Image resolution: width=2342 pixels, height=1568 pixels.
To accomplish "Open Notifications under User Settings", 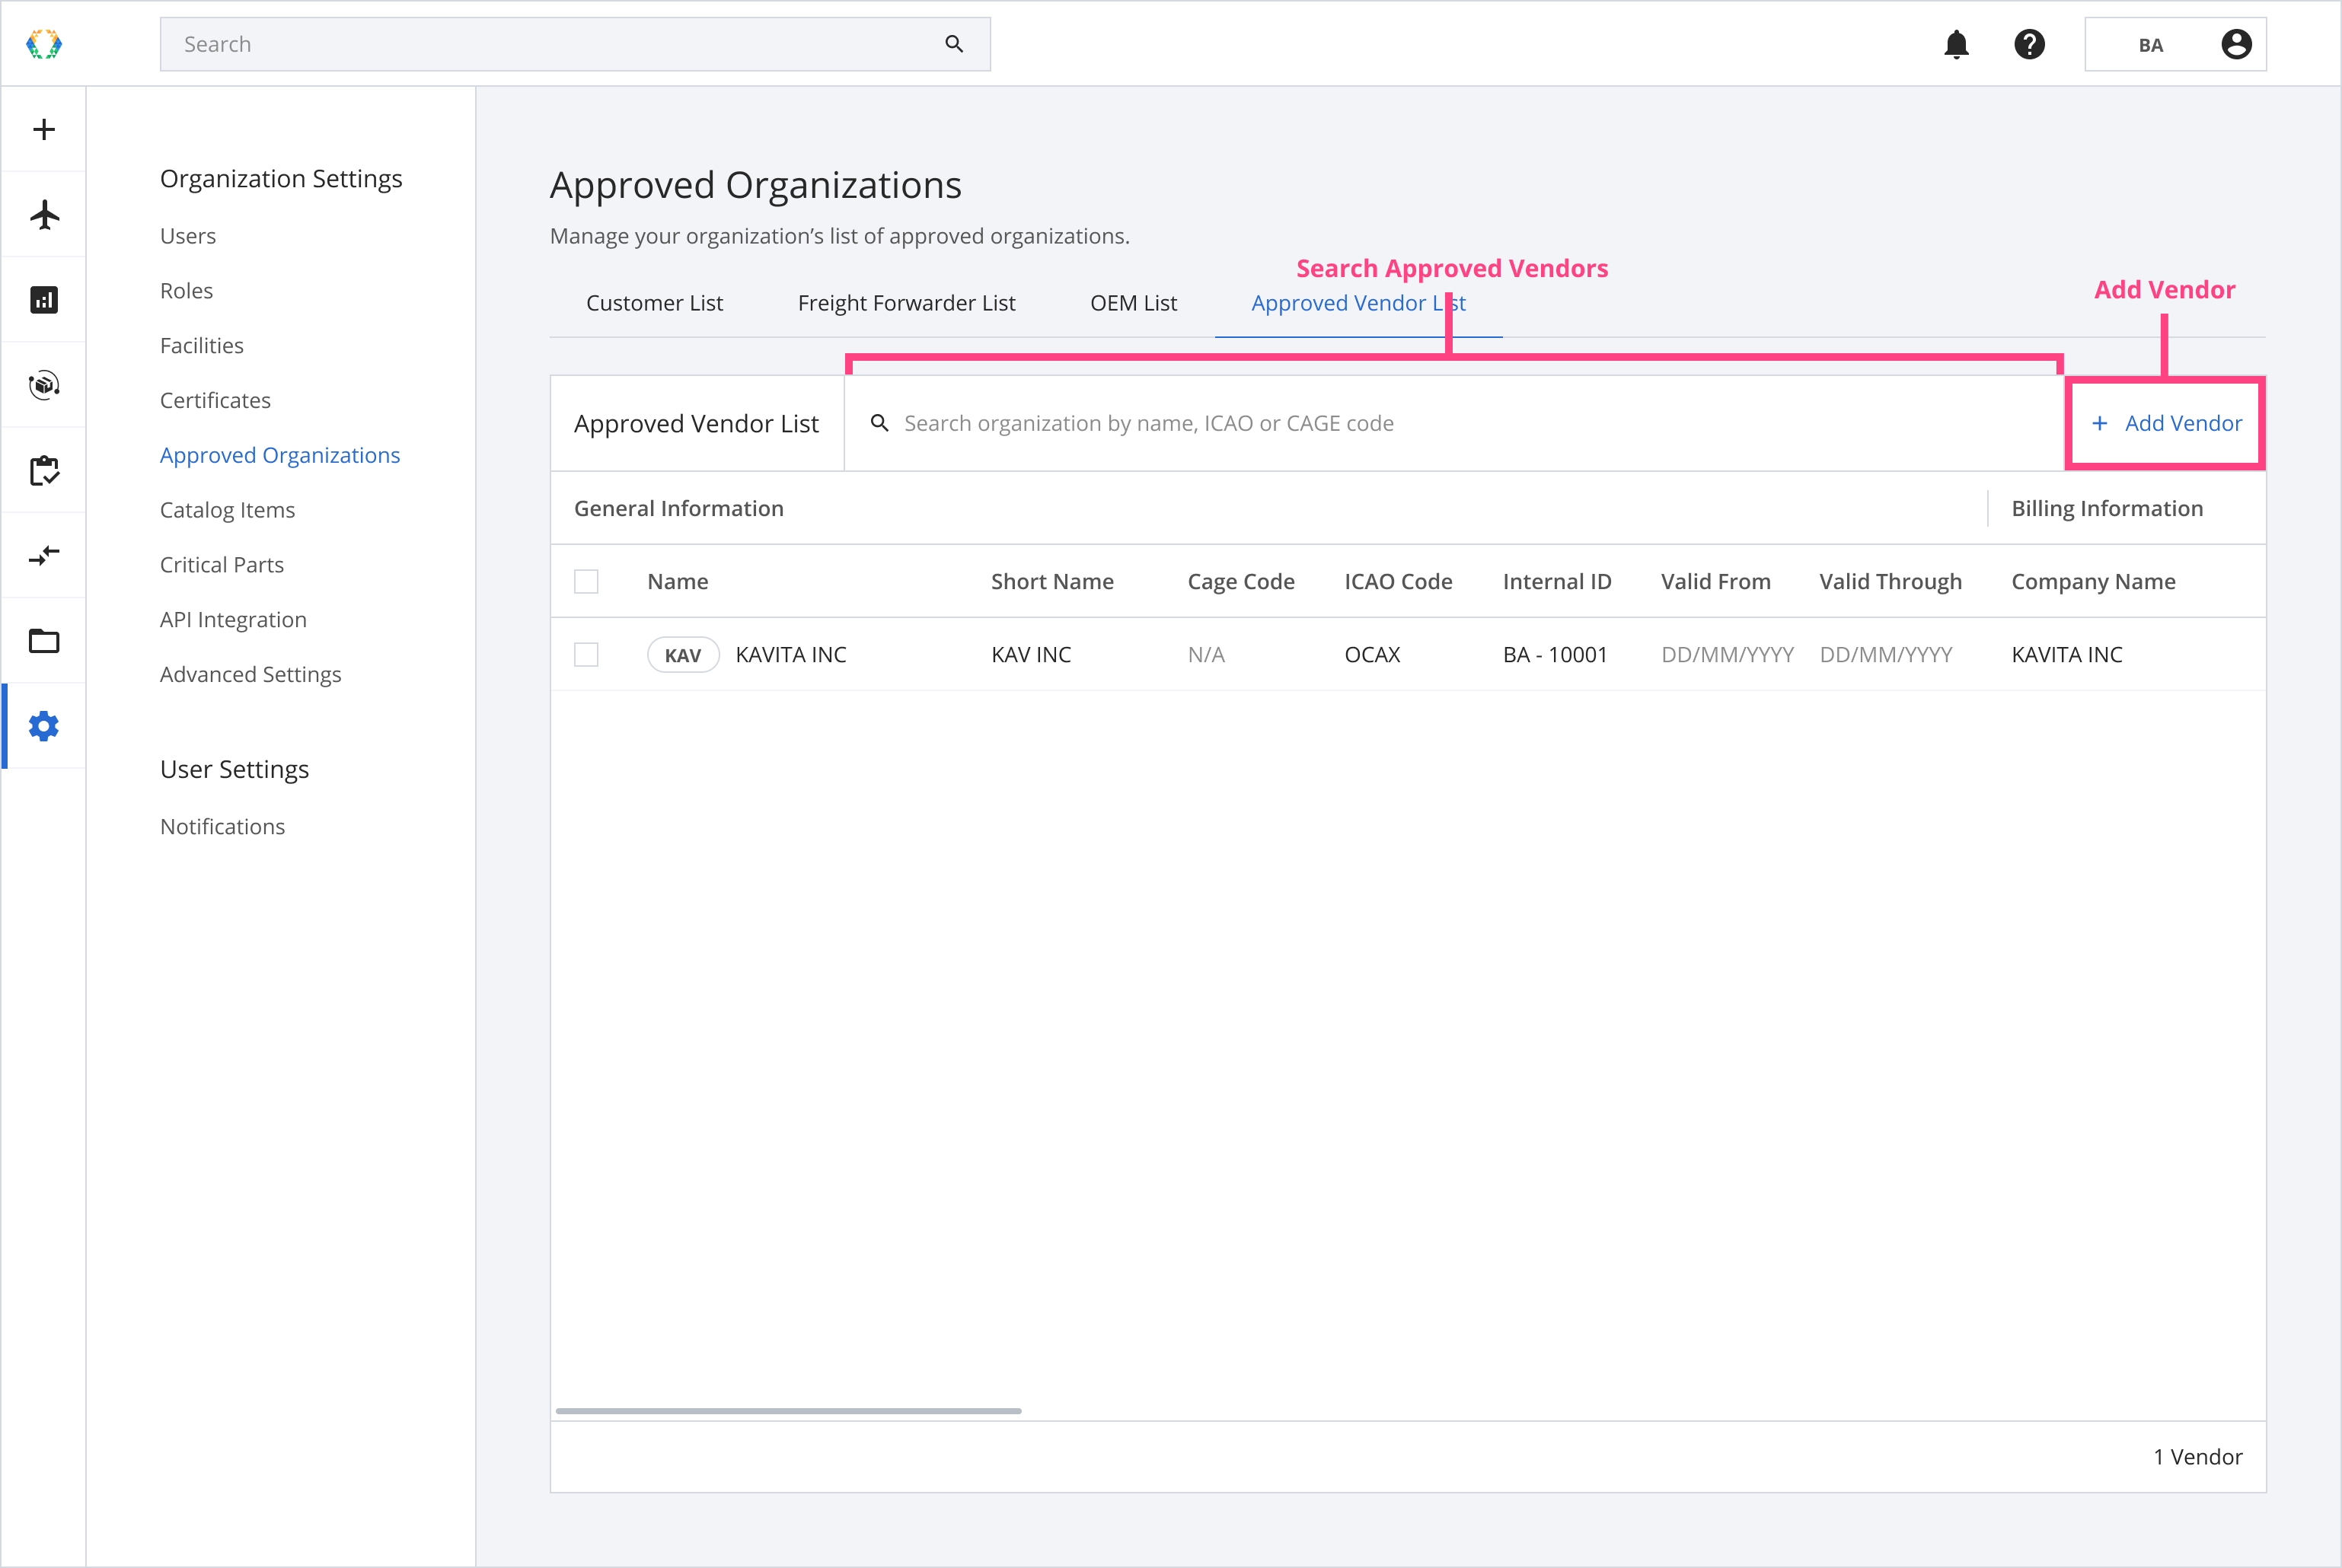I will coord(222,827).
